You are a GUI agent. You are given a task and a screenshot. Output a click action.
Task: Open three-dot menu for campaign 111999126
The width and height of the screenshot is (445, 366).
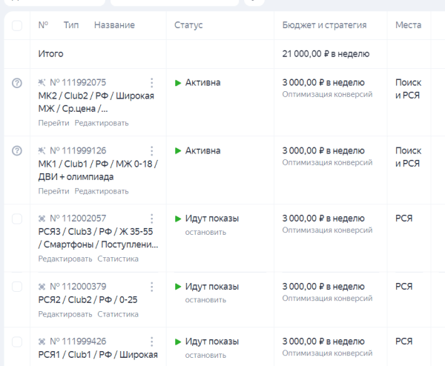[152, 151]
